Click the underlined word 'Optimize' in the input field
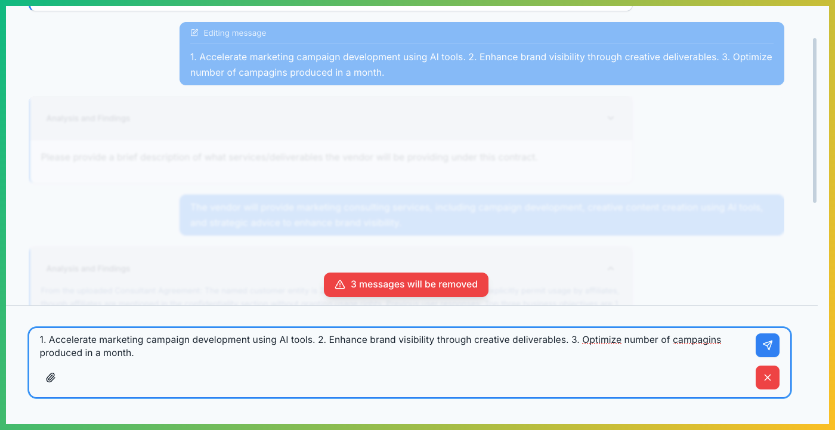Screen dimensions: 835x430 pos(601,340)
